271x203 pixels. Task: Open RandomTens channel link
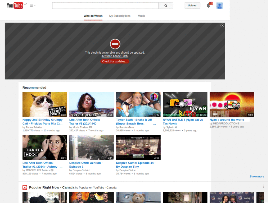point(127,127)
